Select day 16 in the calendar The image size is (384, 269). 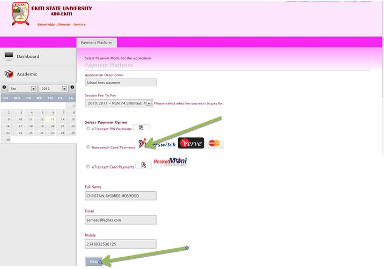(6, 126)
